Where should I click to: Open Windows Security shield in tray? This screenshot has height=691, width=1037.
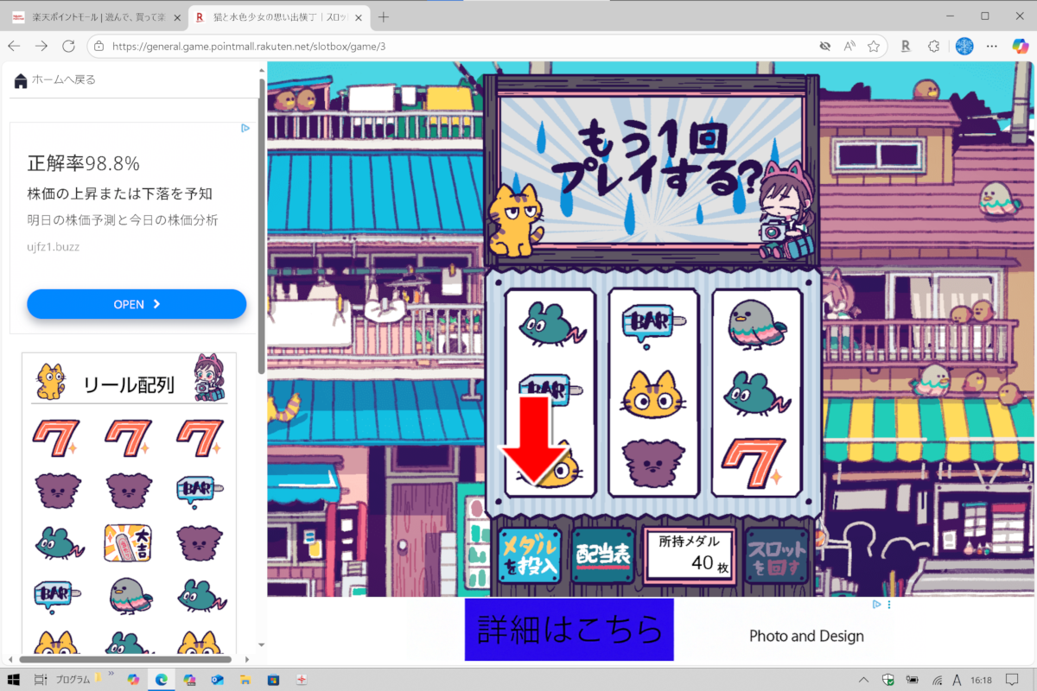887,680
